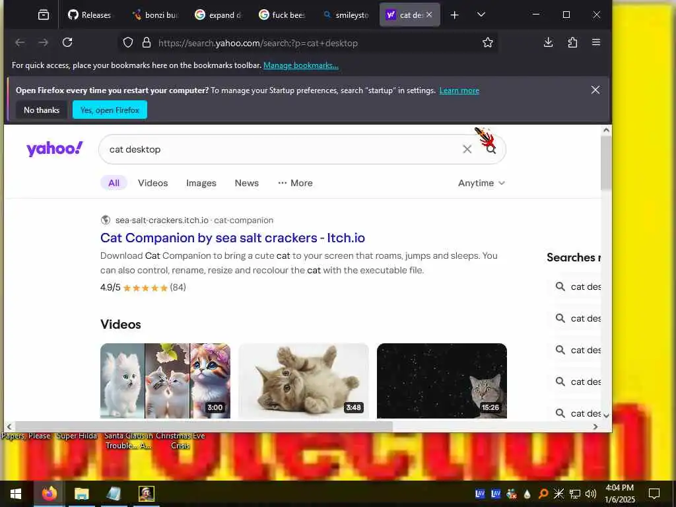Click the scroll right arrow
This screenshot has height=507, width=676.
(x=595, y=427)
